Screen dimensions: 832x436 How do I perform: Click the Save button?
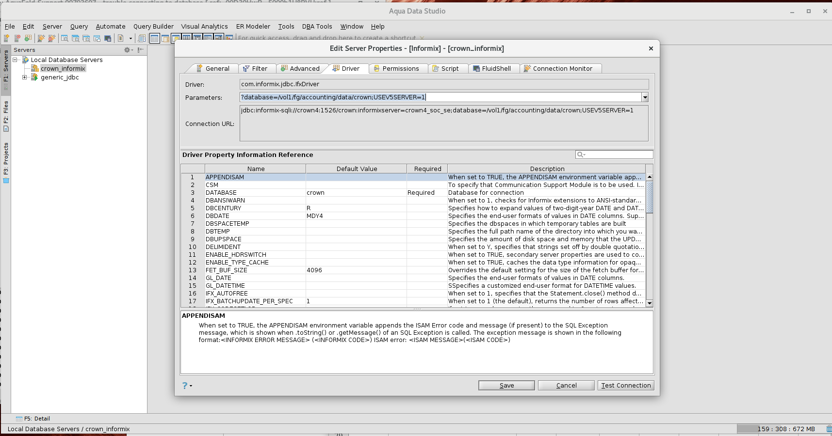click(506, 386)
